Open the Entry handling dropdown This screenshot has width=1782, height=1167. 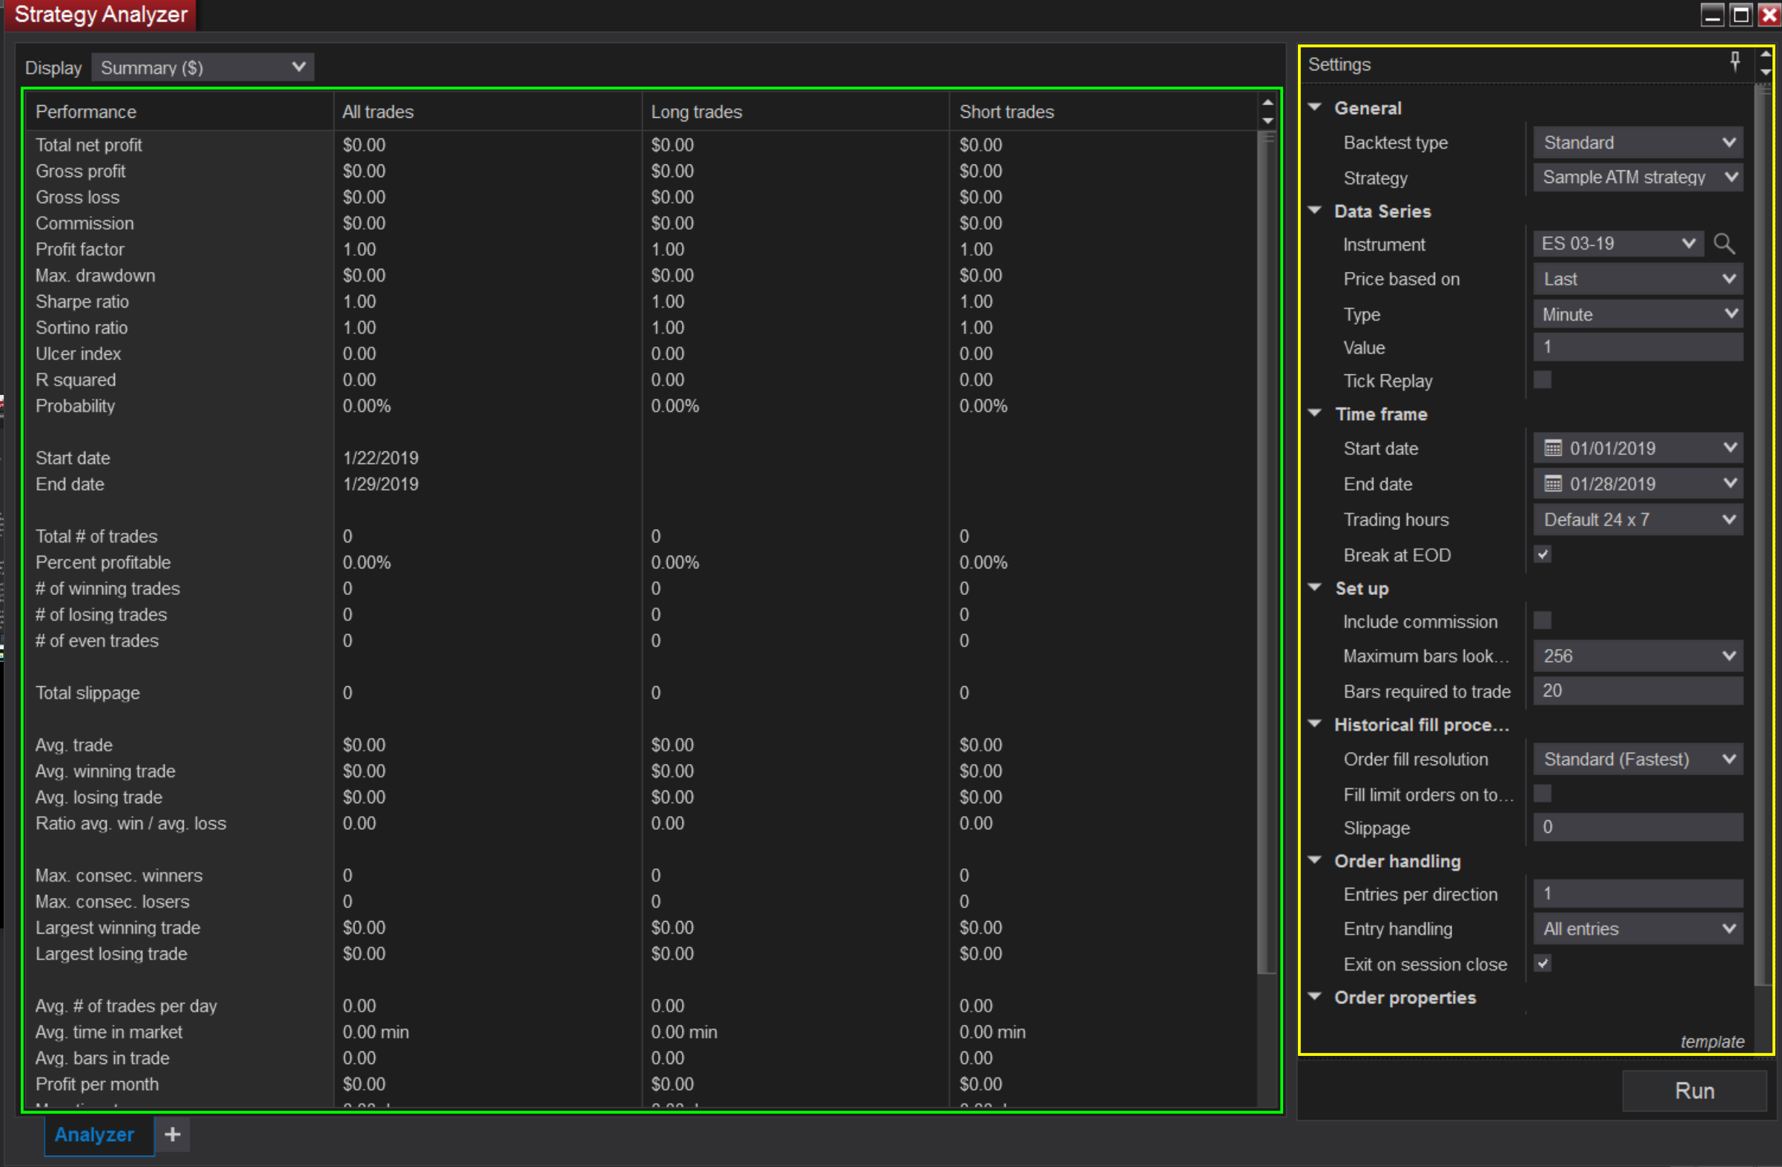1637,929
